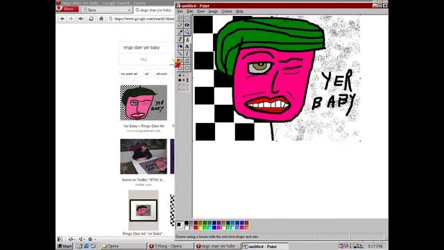Choose the large square brush shape option
Image resolution: width=444 pixels, height=250 pixels.
(180, 81)
